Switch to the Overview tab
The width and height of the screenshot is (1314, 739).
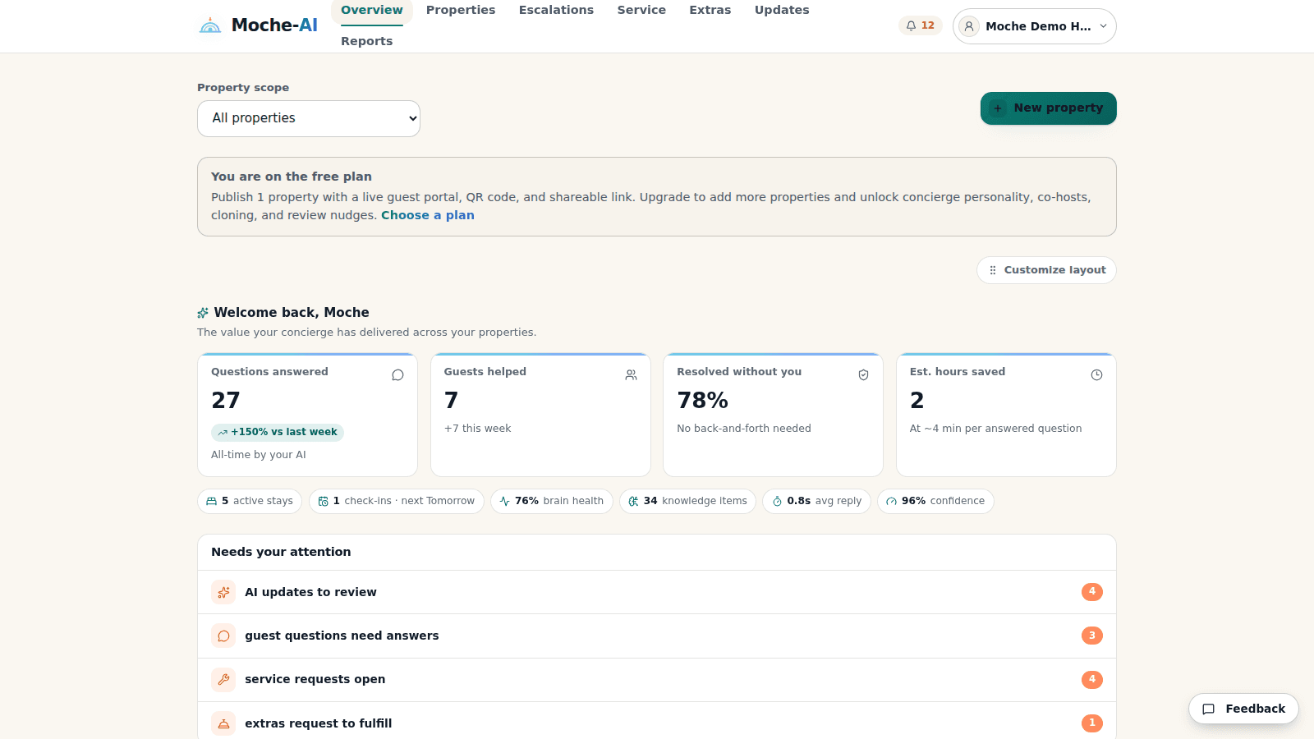click(372, 10)
